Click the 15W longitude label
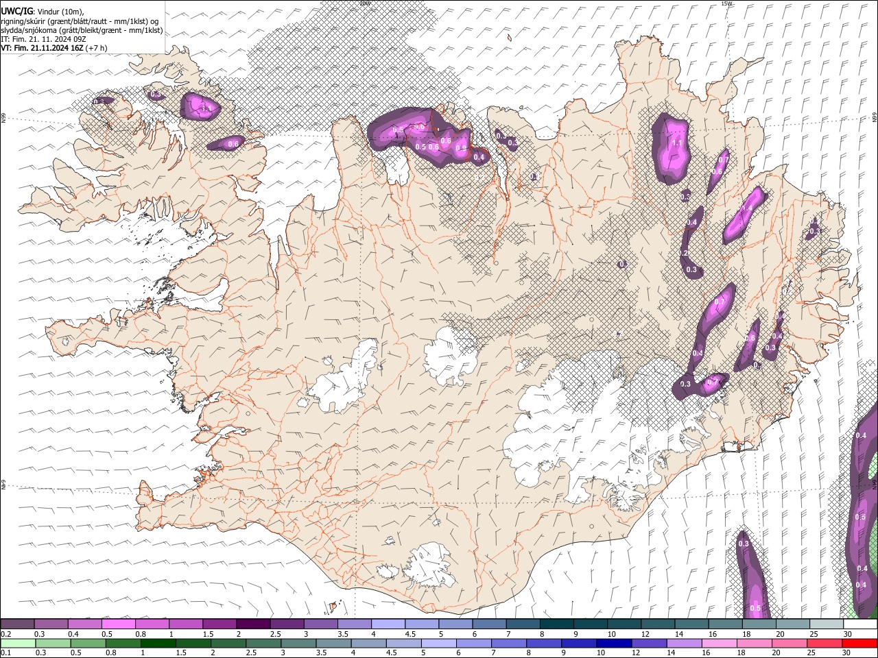Viewport: 878px width, 658px height. pos(726,3)
